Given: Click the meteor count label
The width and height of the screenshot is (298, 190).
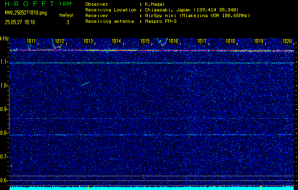Looking at the screenshot, I should pos(66,15).
